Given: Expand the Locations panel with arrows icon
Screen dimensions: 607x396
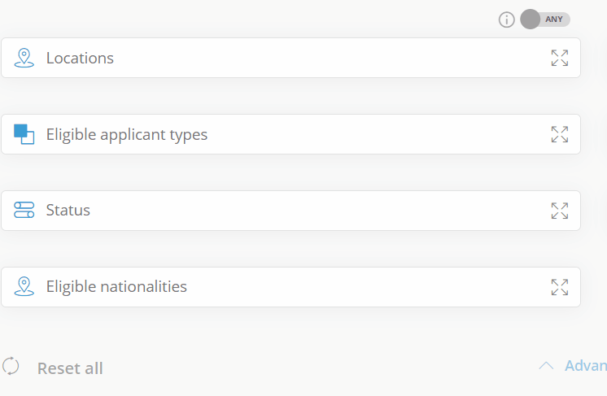Looking at the screenshot, I should [559, 58].
